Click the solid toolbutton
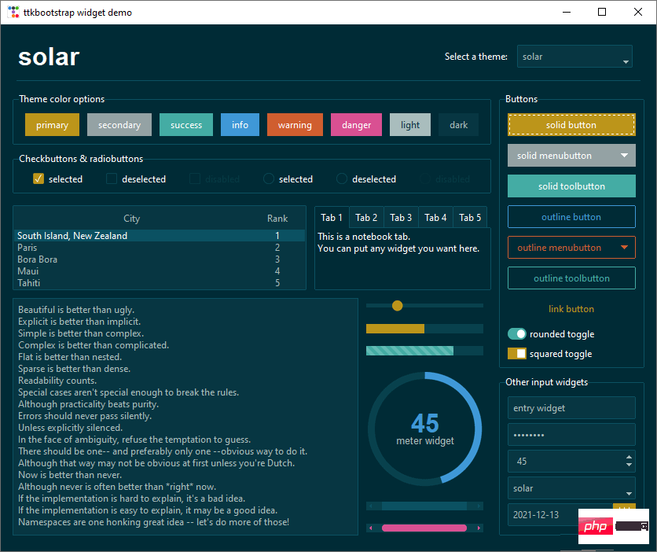 click(571, 186)
